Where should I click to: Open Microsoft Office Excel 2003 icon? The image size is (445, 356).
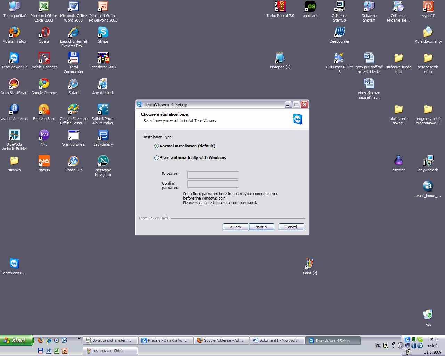(44, 7)
